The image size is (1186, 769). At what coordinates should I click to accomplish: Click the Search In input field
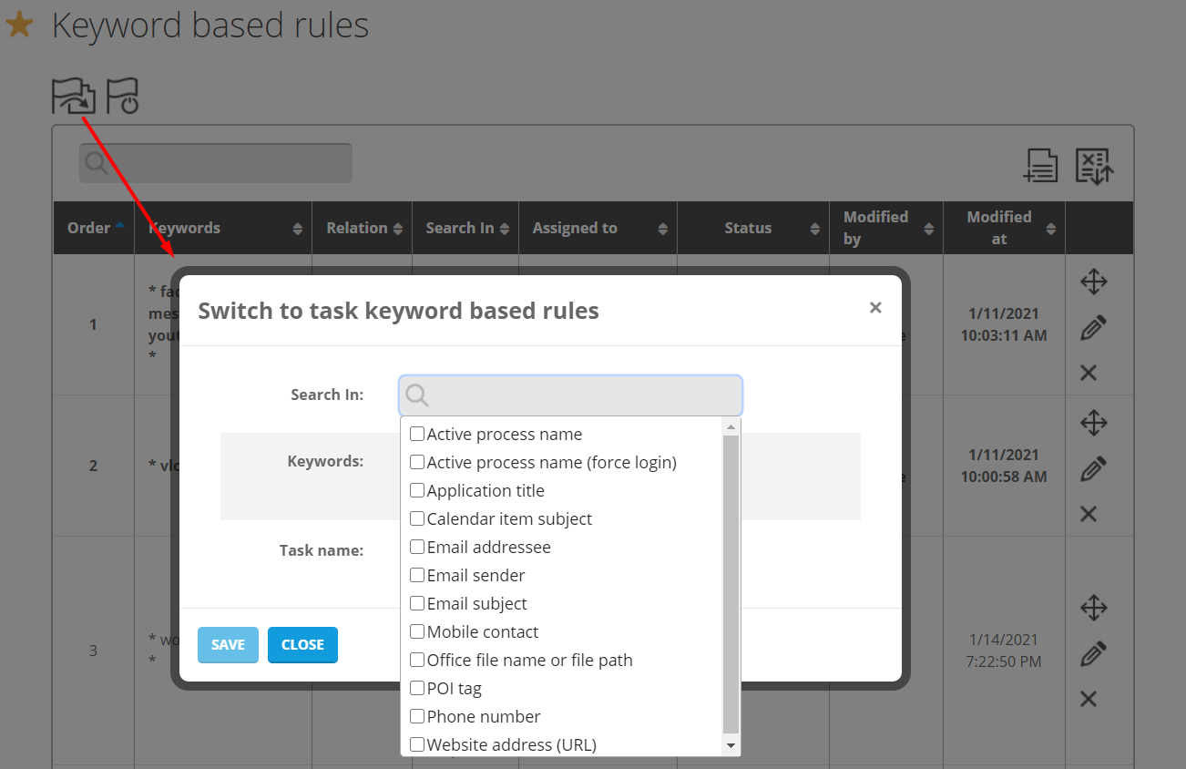click(571, 395)
